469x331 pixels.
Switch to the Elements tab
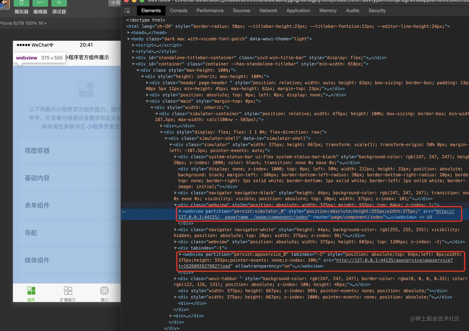tap(151, 11)
